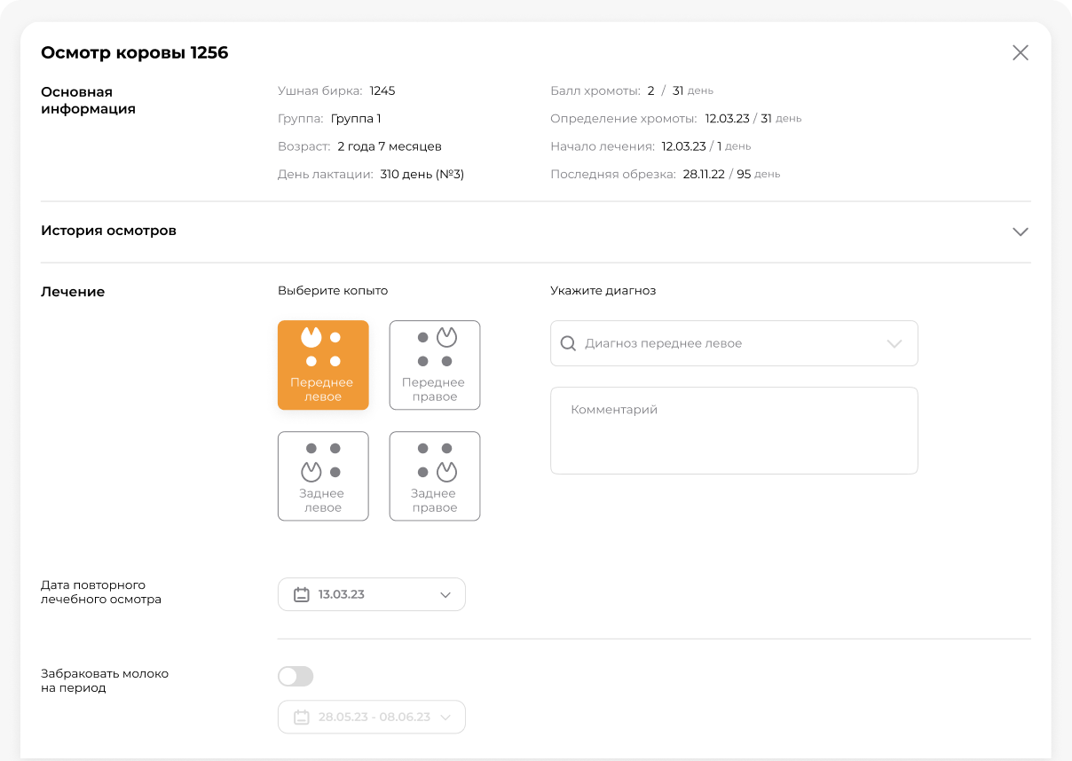Image resolution: width=1072 pixels, height=761 pixels.
Task: Click the Лечение section heading
Action: click(73, 292)
